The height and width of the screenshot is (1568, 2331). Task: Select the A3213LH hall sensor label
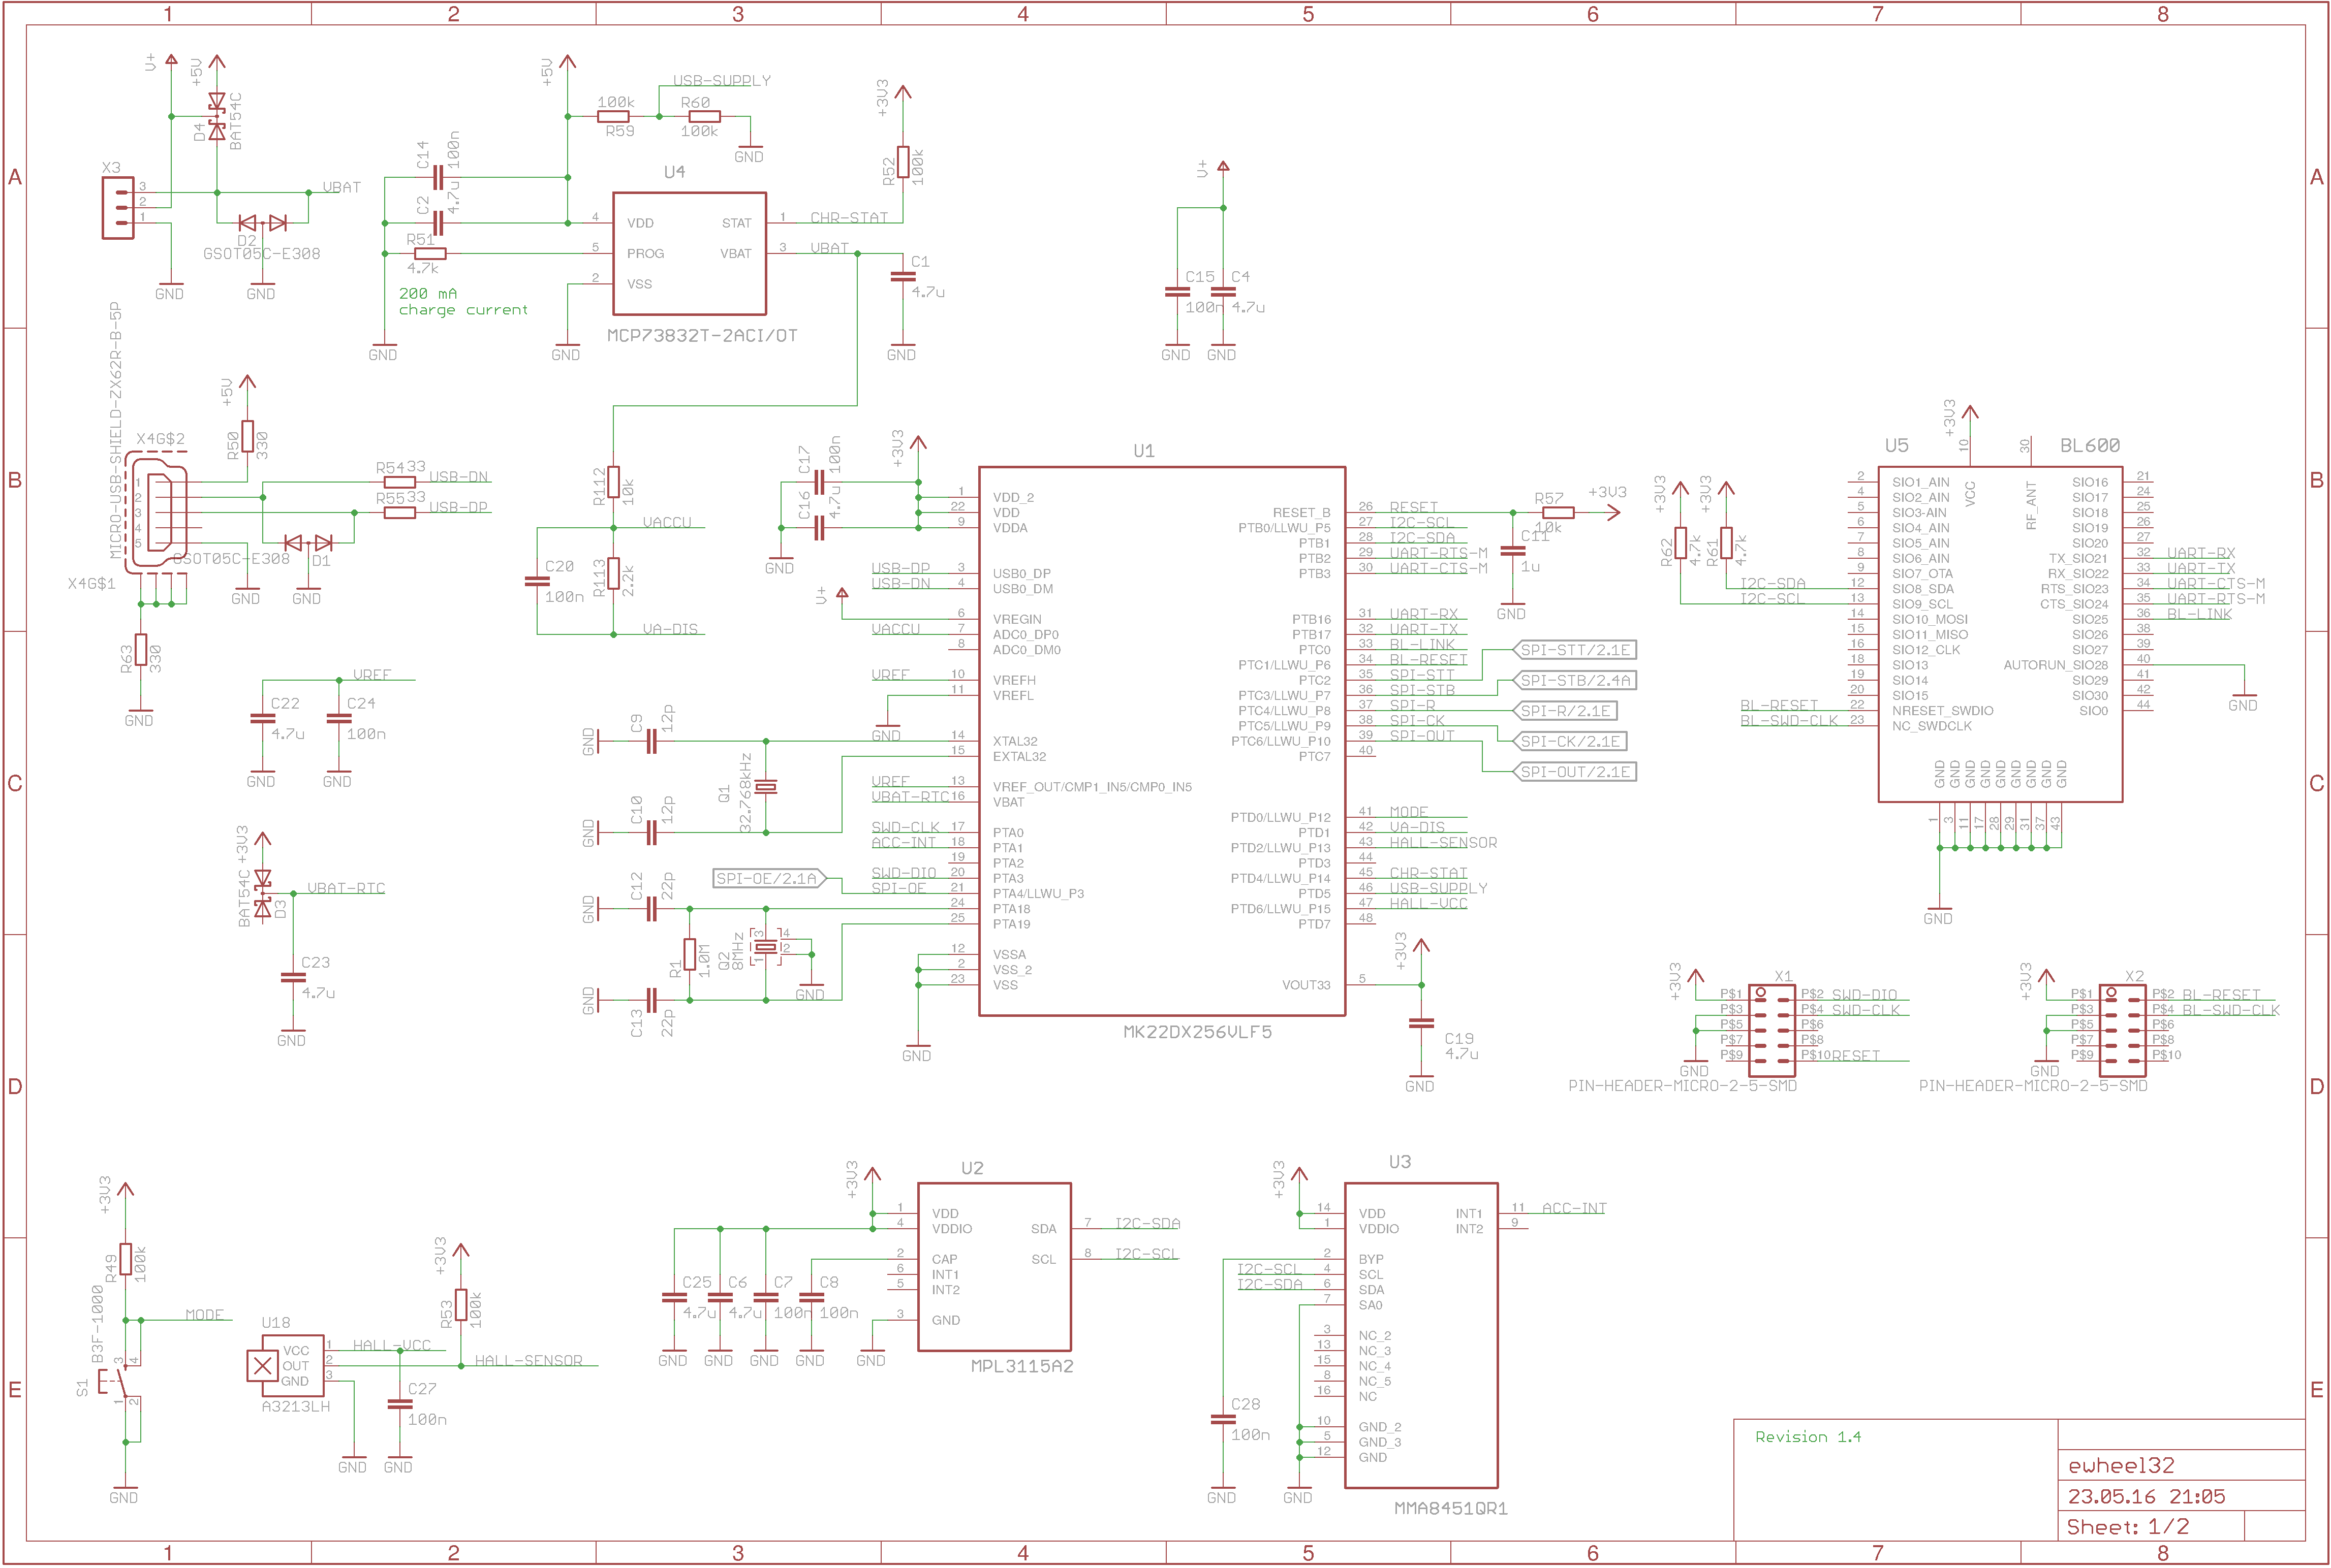tap(296, 1407)
